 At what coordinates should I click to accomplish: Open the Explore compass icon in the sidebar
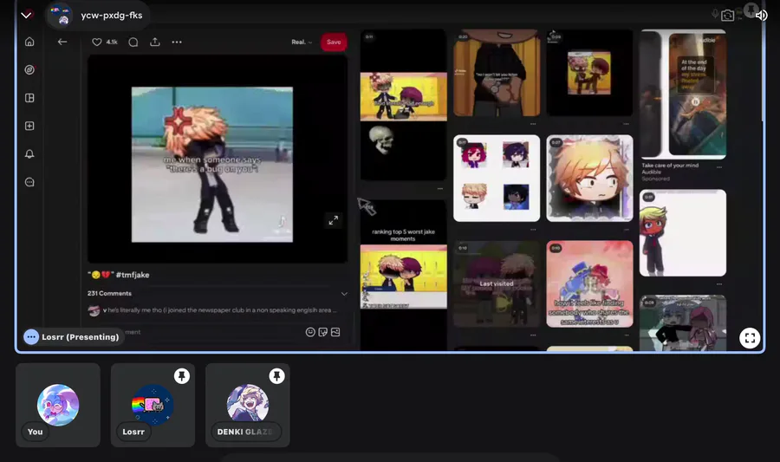(x=29, y=69)
